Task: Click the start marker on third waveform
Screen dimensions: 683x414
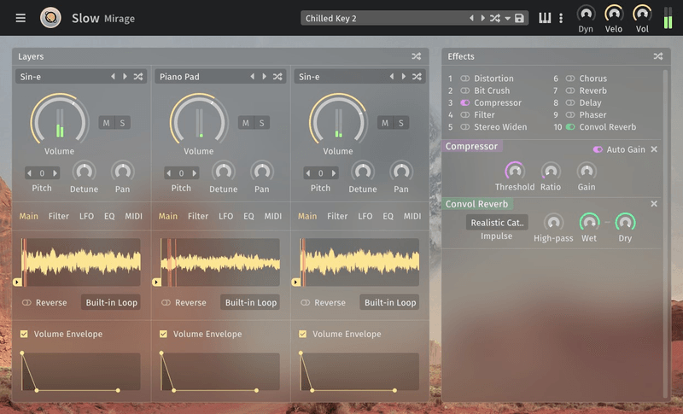Action: (295, 282)
